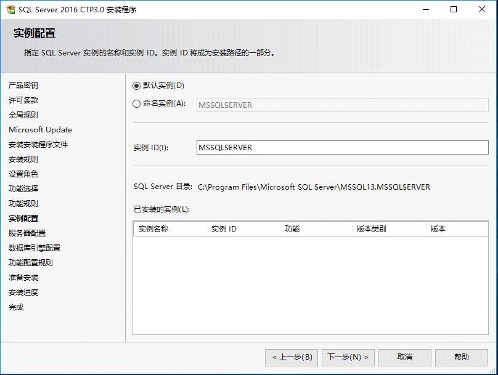Image resolution: width=498 pixels, height=375 pixels.
Task: Go to the Microsoft Update step
Action: coord(39,129)
